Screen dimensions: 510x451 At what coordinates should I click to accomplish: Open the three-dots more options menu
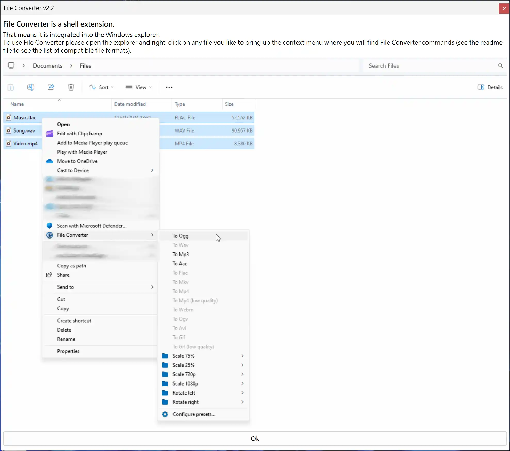click(x=169, y=87)
